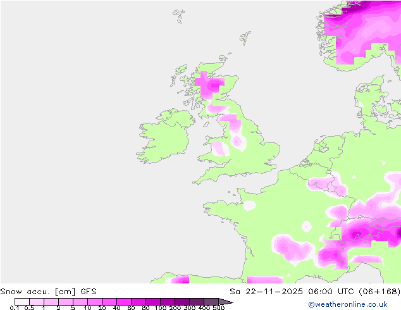Select the over-500 arrow tip of legend
Screen dimensions: 401x310
click(x=225, y=302)
